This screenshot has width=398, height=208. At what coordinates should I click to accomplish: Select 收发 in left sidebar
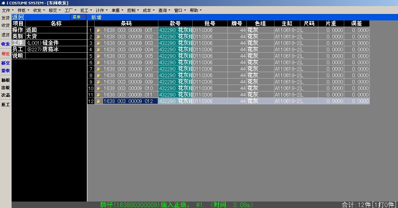point(5,44)
